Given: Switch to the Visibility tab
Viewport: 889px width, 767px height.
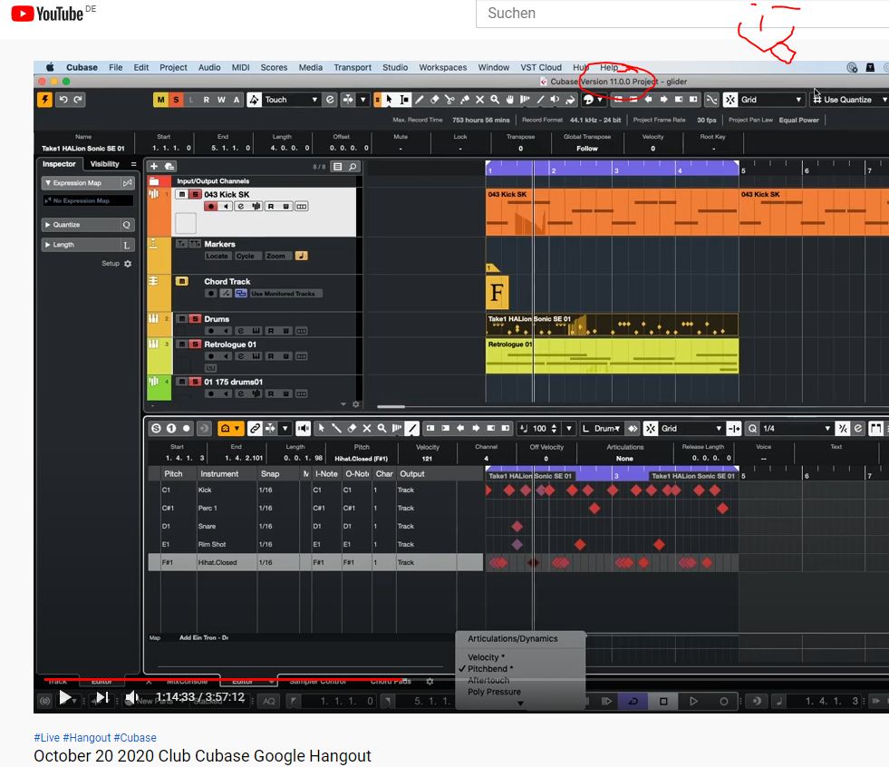Looking at the screenshot, I should click(x=104, y=164).
